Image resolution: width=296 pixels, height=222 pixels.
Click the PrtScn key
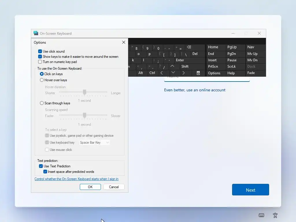[216, 66]
